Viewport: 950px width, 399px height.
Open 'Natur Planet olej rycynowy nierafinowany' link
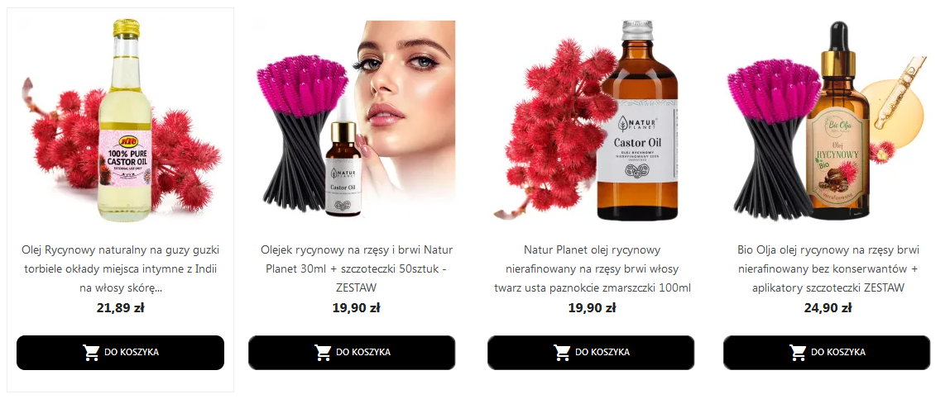click(592, 269)
